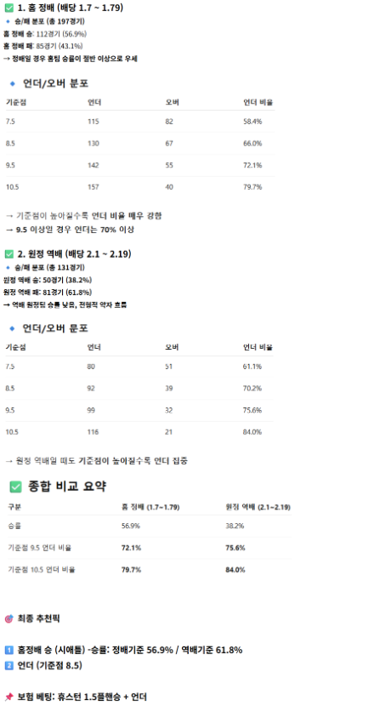Click the 61.1% cell in the second table
This screenshot has height=706, width=368.
(252, 367)
